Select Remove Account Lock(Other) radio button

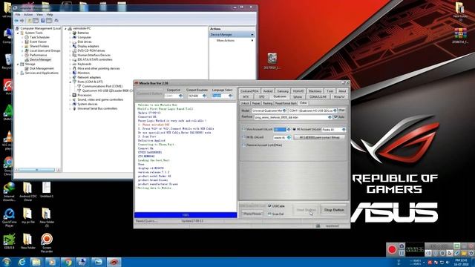(243, 145)
